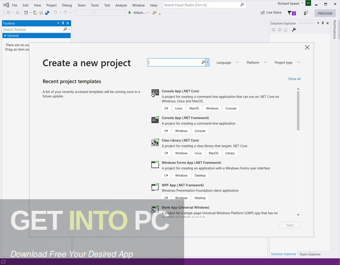Viewport: 340px width, 265px height.
Task: Open the Platform filter dropdown
Action: pos(257,63)
